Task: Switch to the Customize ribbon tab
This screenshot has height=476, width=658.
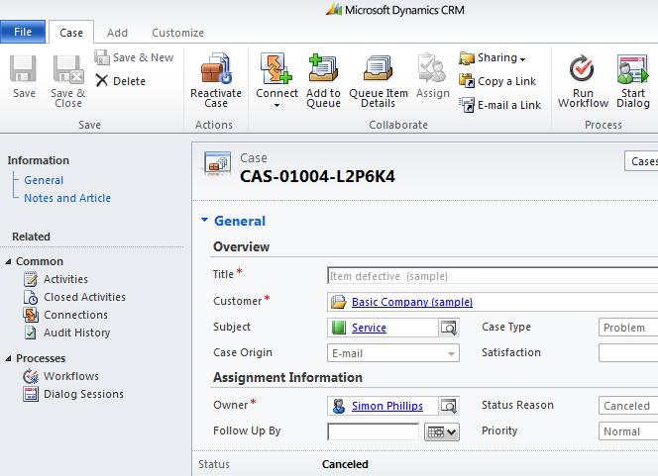Action: click(x=178, y=33)
